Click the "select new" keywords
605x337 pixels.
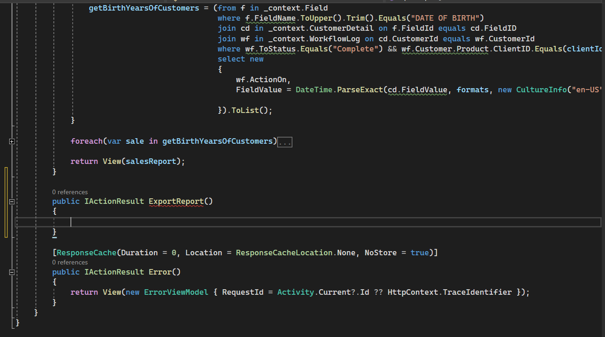(x=240, y=59)
